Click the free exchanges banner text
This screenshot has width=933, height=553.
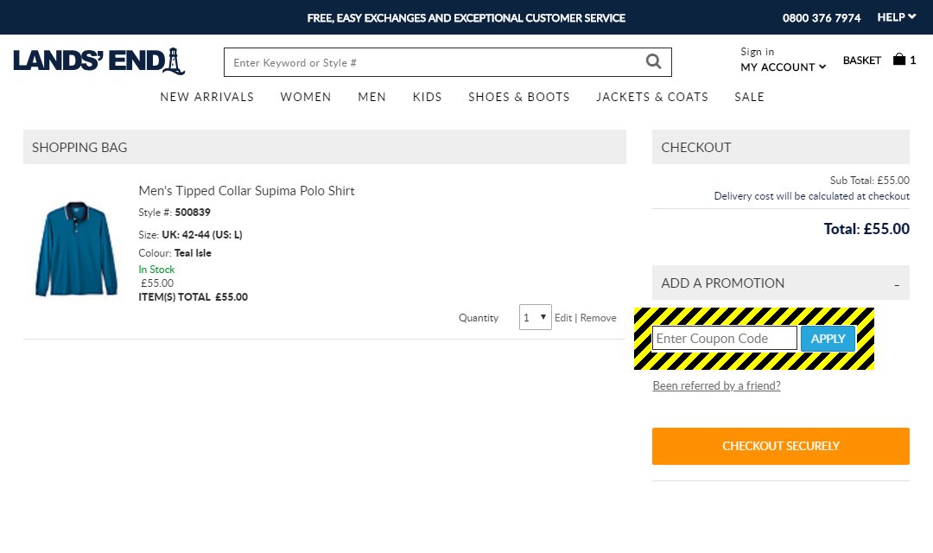[466, 18]
